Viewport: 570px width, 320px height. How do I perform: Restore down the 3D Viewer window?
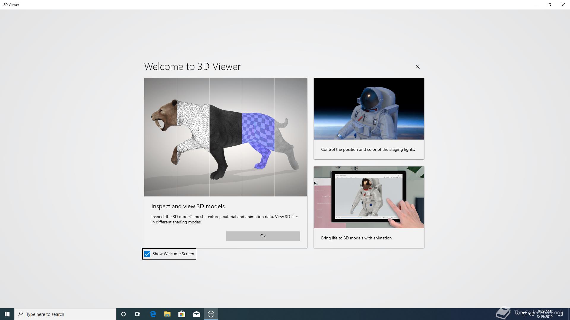pyautogui.click(x=550, y=5)
